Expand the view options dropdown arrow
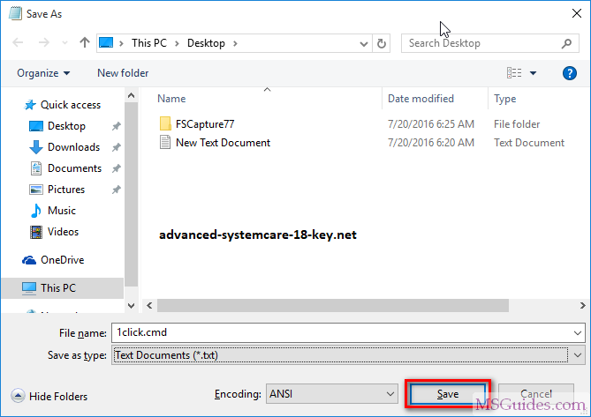This screenshot has width=591, height=417. (534, 73)
